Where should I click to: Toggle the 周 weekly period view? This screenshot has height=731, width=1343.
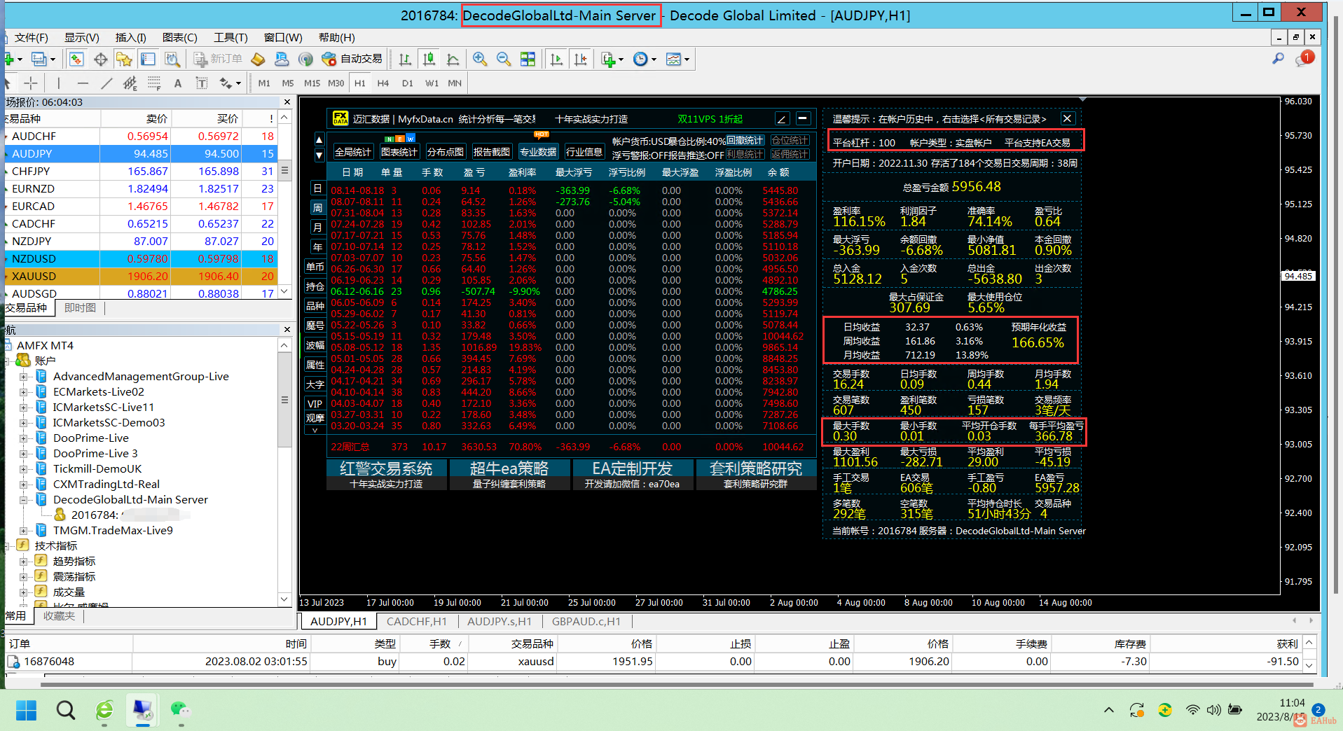[x=317, y=208]
